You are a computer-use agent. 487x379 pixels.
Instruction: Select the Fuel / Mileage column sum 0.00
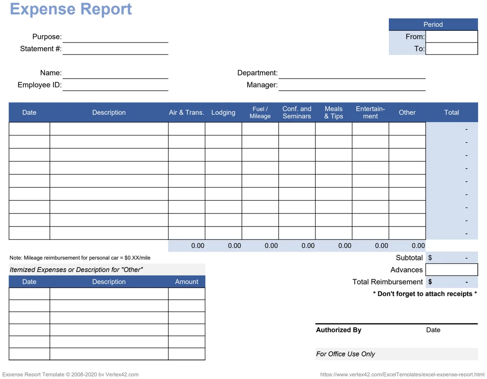tap(260, 246)
